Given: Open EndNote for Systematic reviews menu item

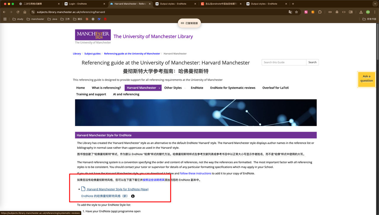Looking at the screenshot, I should [233, 88].
